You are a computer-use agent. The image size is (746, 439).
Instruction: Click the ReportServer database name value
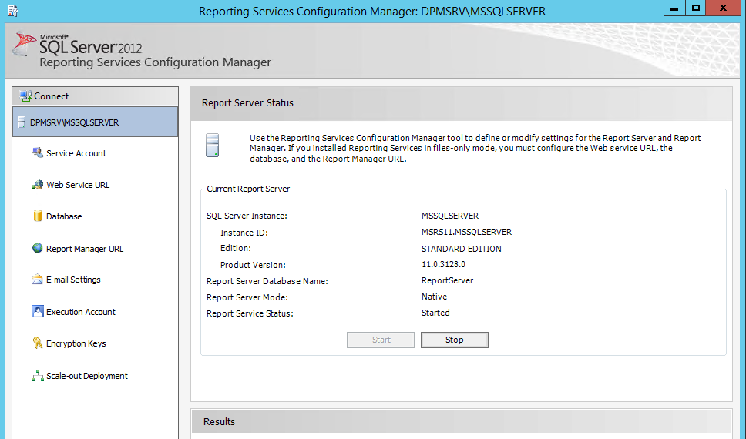(x=447, y=280)
